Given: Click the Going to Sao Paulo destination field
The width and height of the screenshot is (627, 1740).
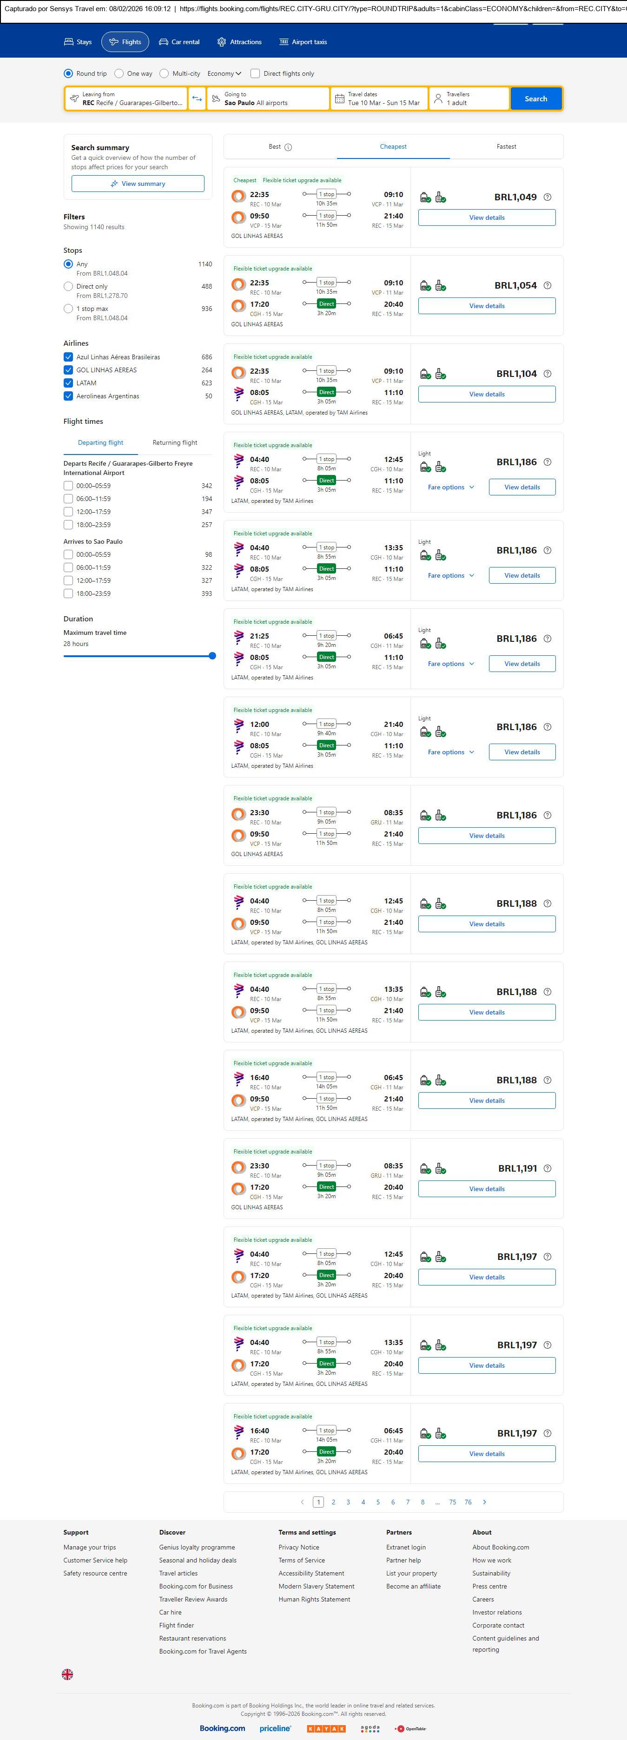Looking at the screenshot, I should (268, 99).
